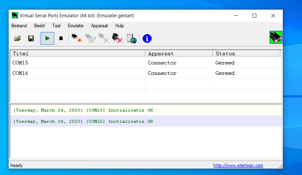Open the Taal menu
The width and height of the screenshot is (302, 175).
[56, 26]
